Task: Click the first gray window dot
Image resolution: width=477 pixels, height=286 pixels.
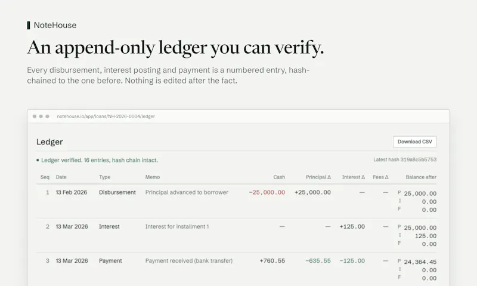Action: coord(35,116)
